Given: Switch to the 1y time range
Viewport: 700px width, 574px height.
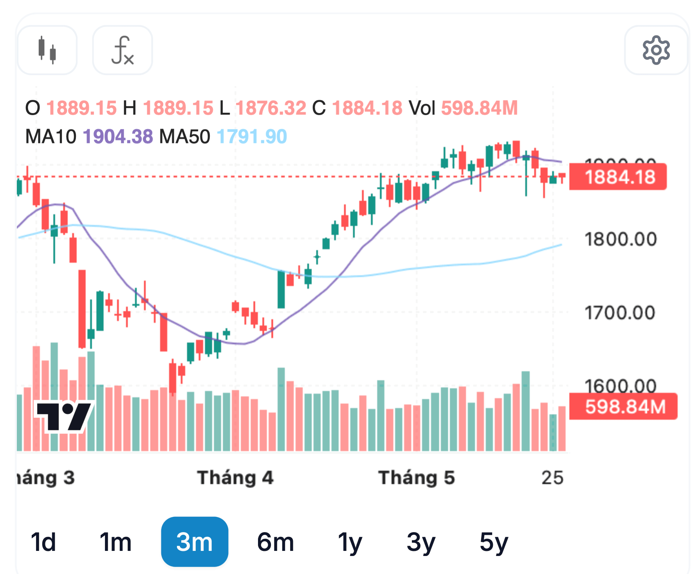Looking at the screenshot, I should 350,542.
